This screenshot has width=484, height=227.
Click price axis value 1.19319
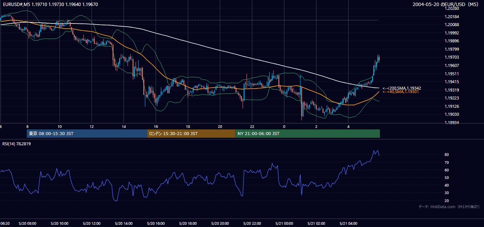(x=452, y=90)
